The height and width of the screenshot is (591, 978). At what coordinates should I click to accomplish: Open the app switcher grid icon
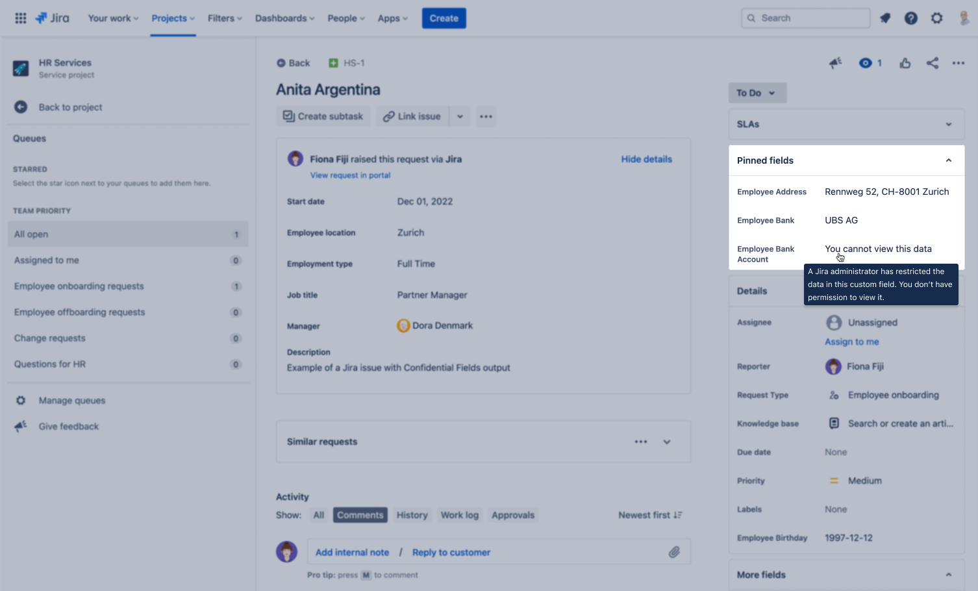21,18
